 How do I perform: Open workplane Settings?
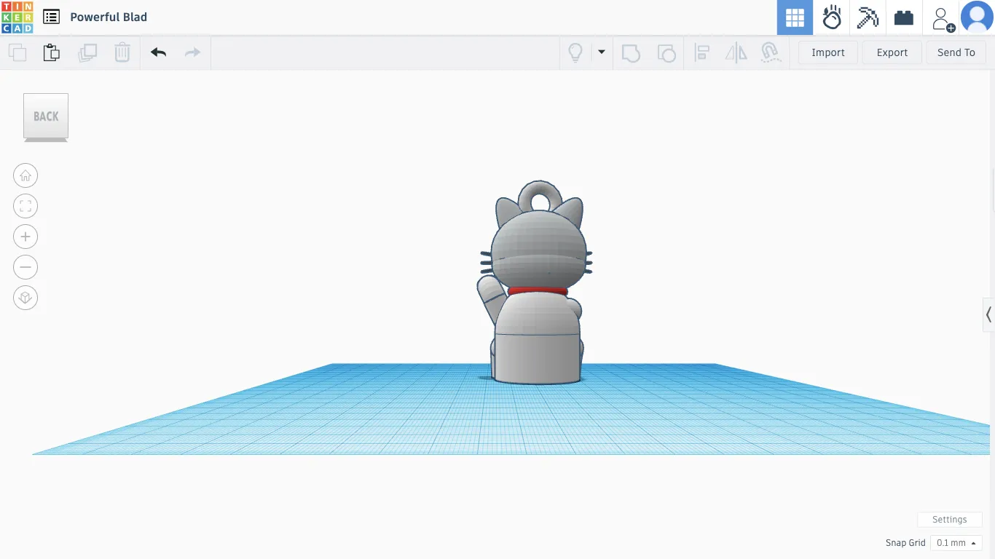point(950,520)
